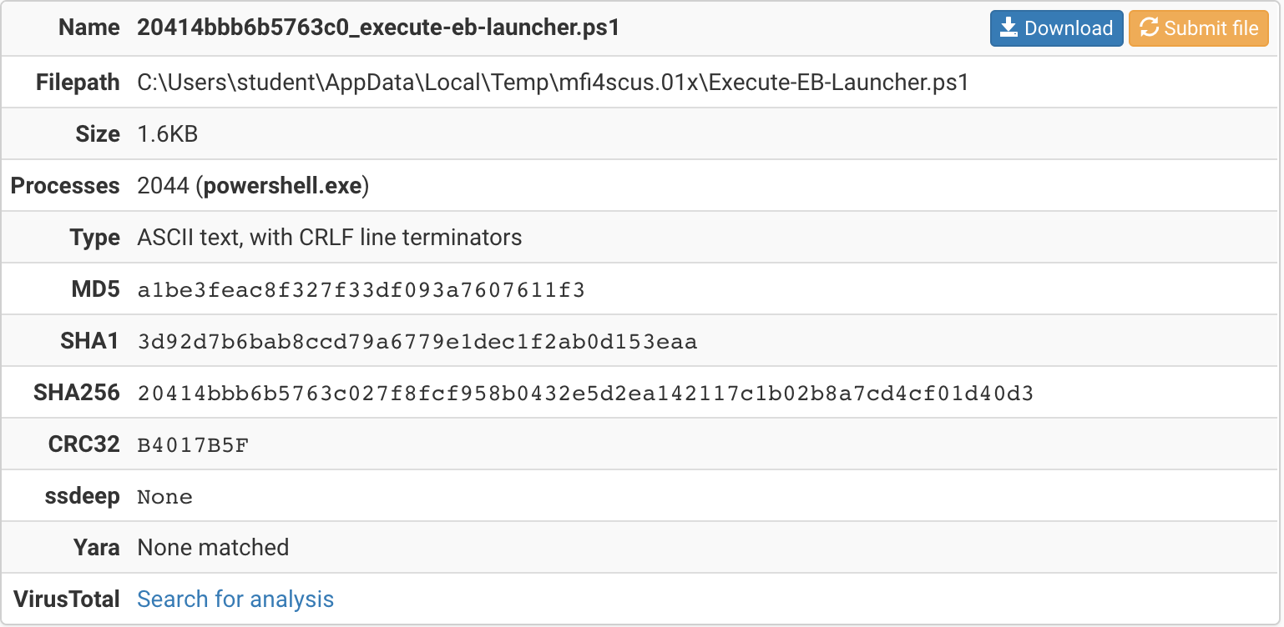Click the SHA256 row label
The width and height of the screenshot is (1284, 627).
77,393
